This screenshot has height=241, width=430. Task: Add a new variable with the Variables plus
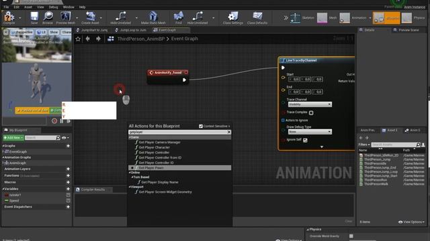tap(68, 189)
